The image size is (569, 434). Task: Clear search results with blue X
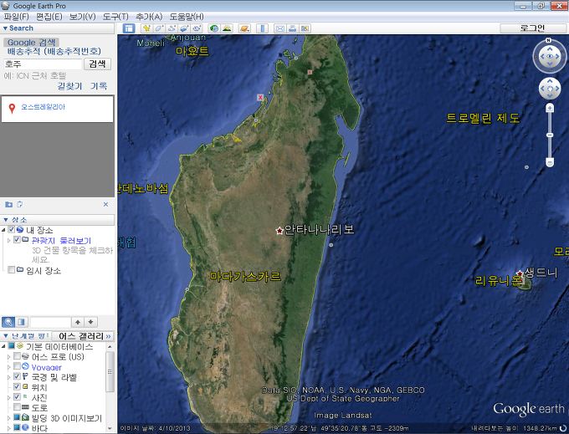click(x=105, y=205)
